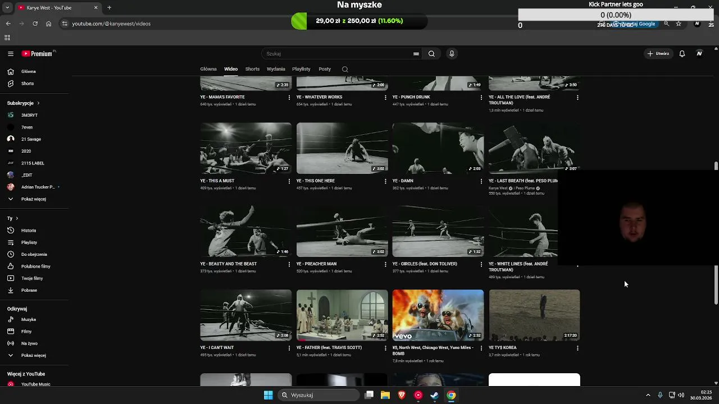
Task: Search within channel using the tab-bar magnifier
Action: [345, 69]
